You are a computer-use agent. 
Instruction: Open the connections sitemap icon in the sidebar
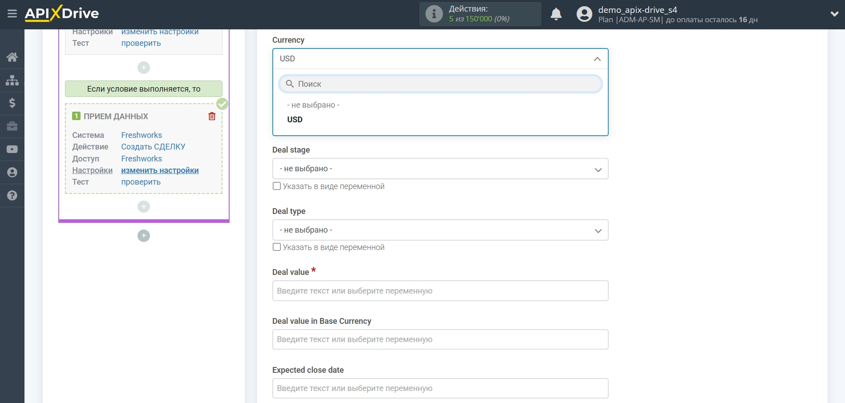point(12,80)
